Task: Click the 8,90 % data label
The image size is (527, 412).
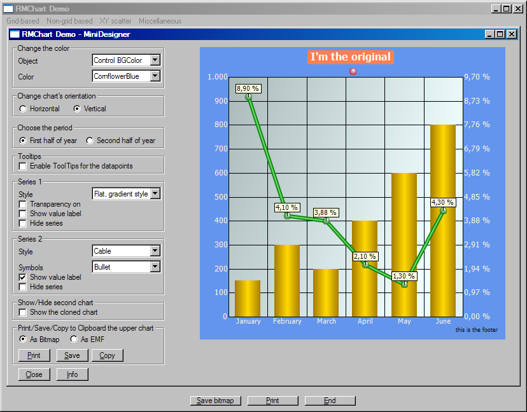Action: [248, 88]
